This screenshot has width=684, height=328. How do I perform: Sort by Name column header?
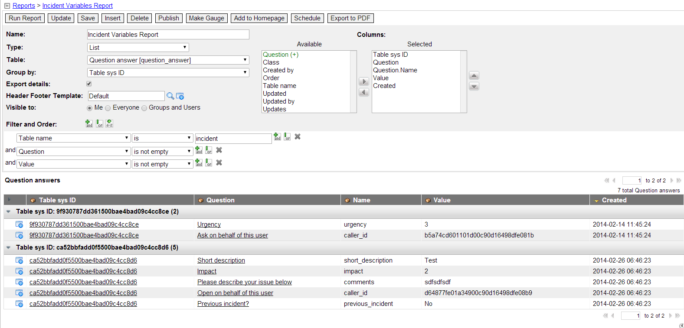(361, 200)
